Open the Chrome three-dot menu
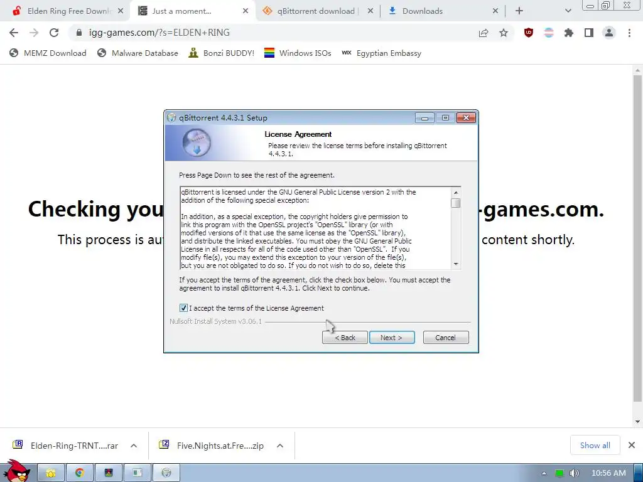Image resolution: width=643 pixels, height=482 pixels. pyautogui.click(x=629, y=33)
